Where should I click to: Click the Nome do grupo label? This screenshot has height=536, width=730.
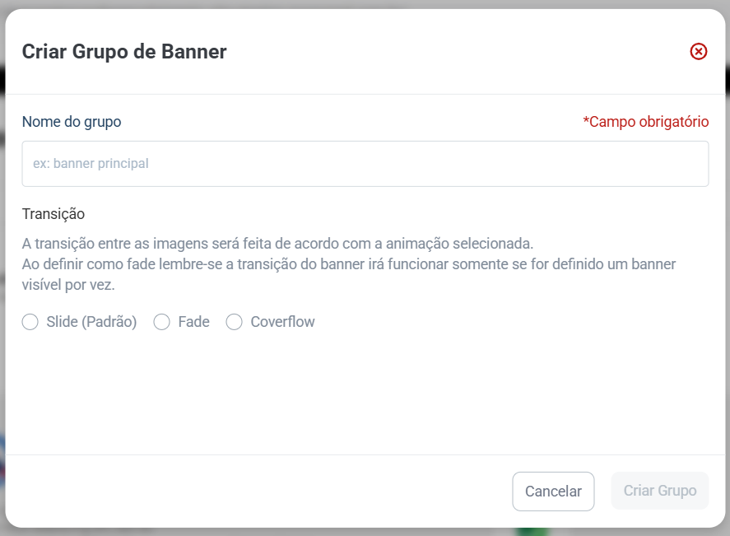pos(72,122)
